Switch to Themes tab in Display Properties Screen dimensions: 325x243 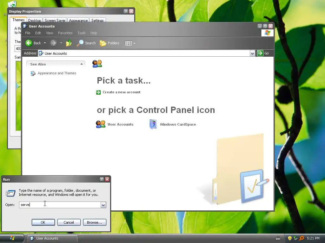click(18, 20)
